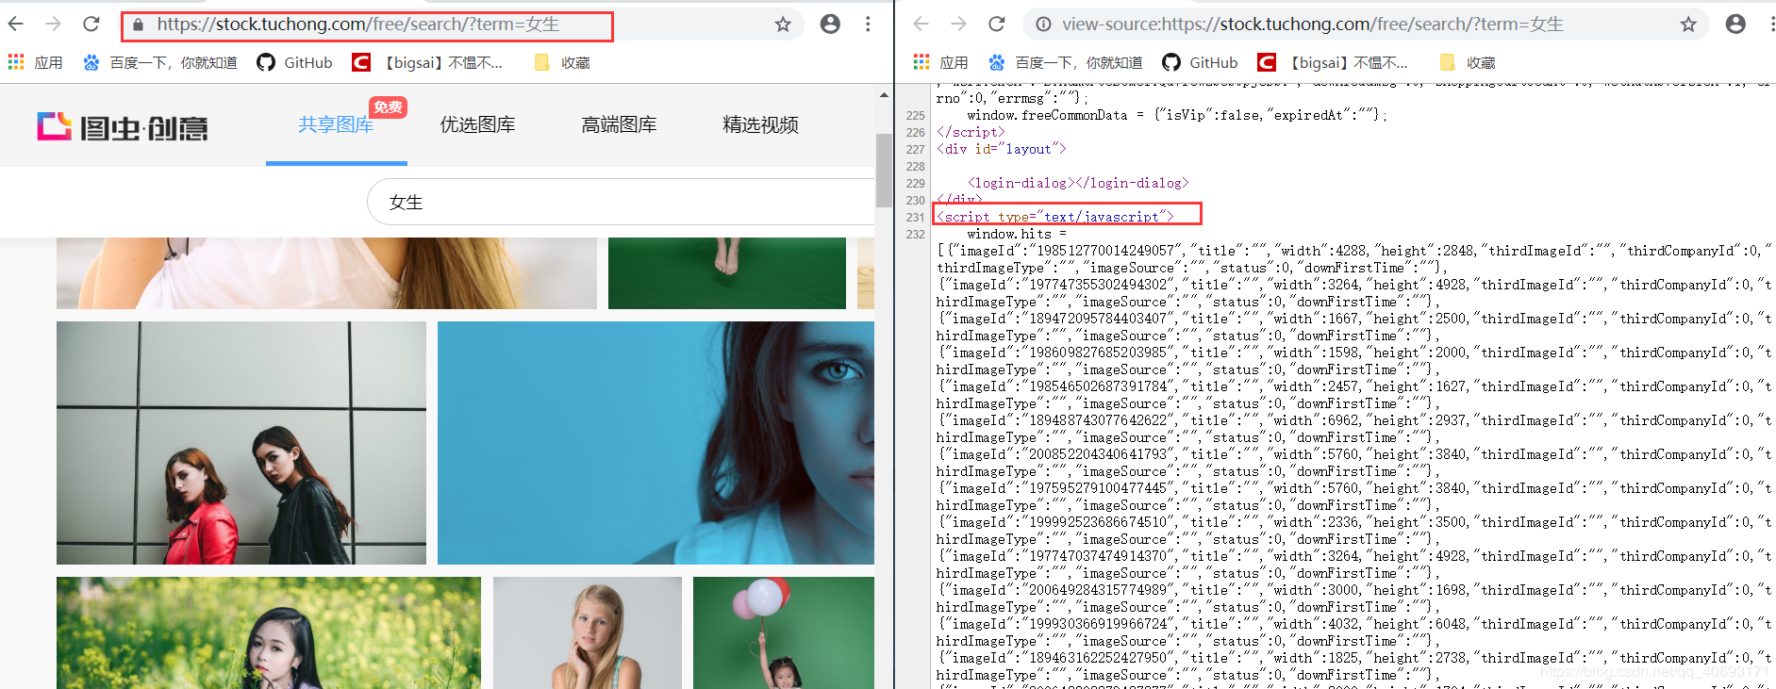
Task: Click the '<script type="text/javascript">' line
Action: [1055, 217]
